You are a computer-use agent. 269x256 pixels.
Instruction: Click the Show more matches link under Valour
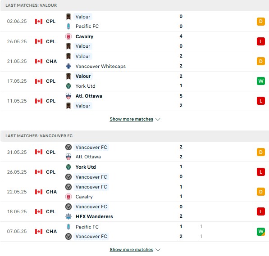pos(132,119)
